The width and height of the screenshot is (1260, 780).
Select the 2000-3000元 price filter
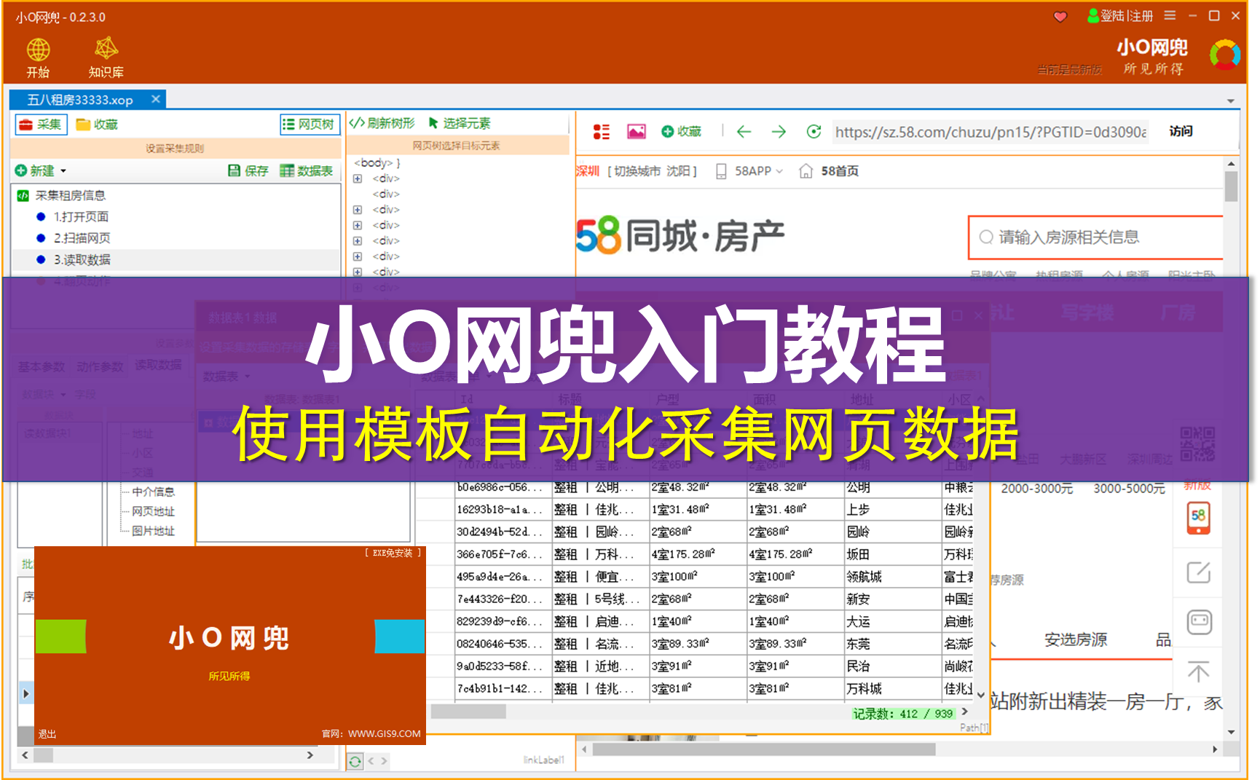click(x=1036, y=489)
